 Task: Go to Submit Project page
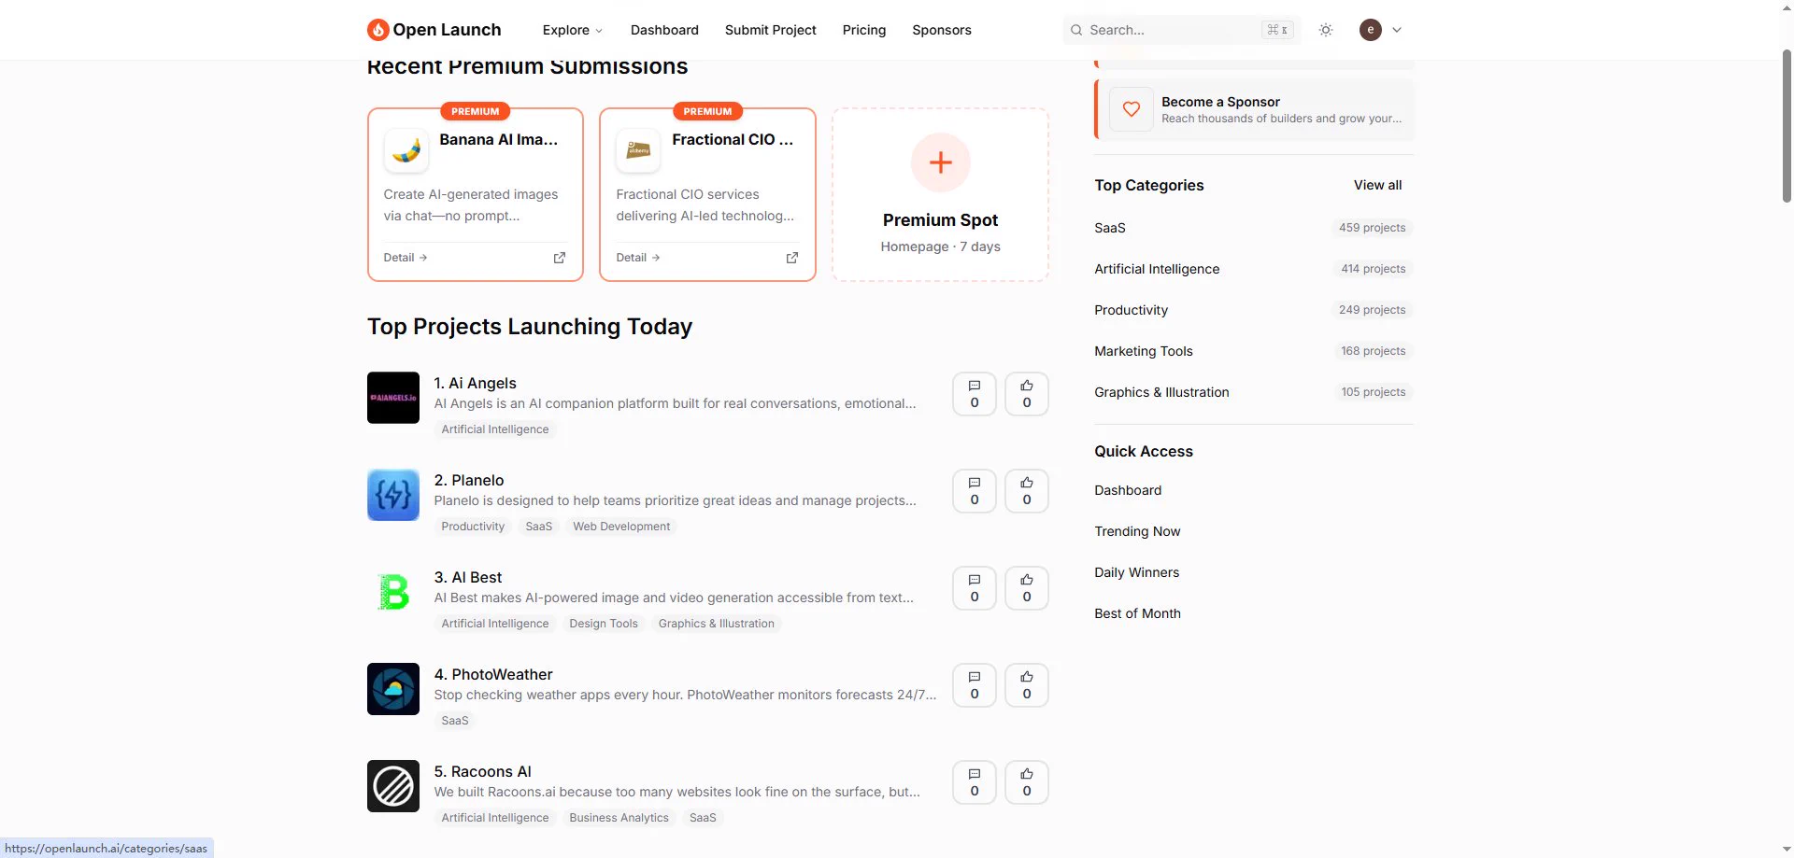(770, 30)
